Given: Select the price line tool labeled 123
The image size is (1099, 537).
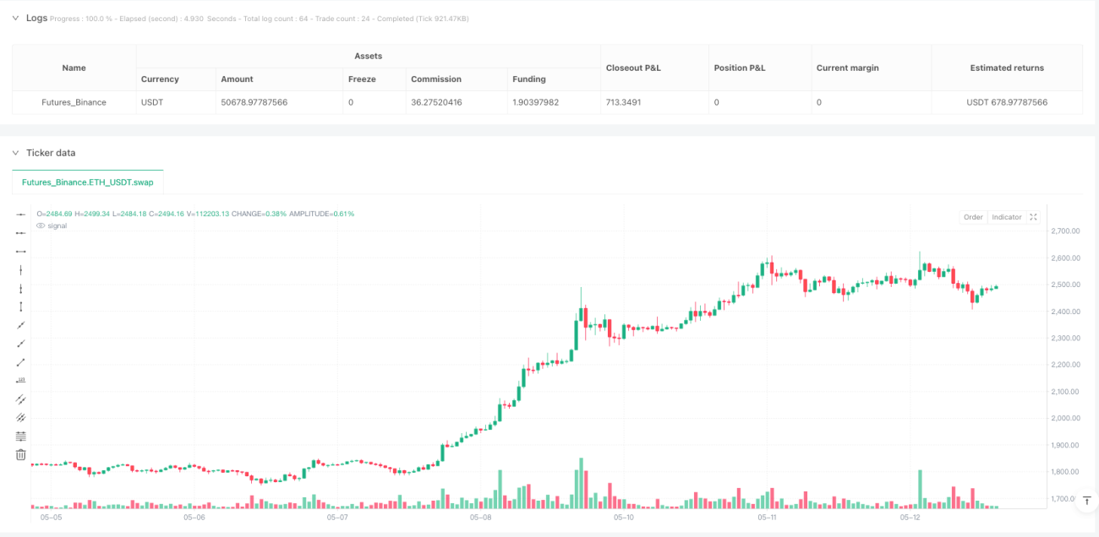Looking at the screenshot, I should click(21, 380).
